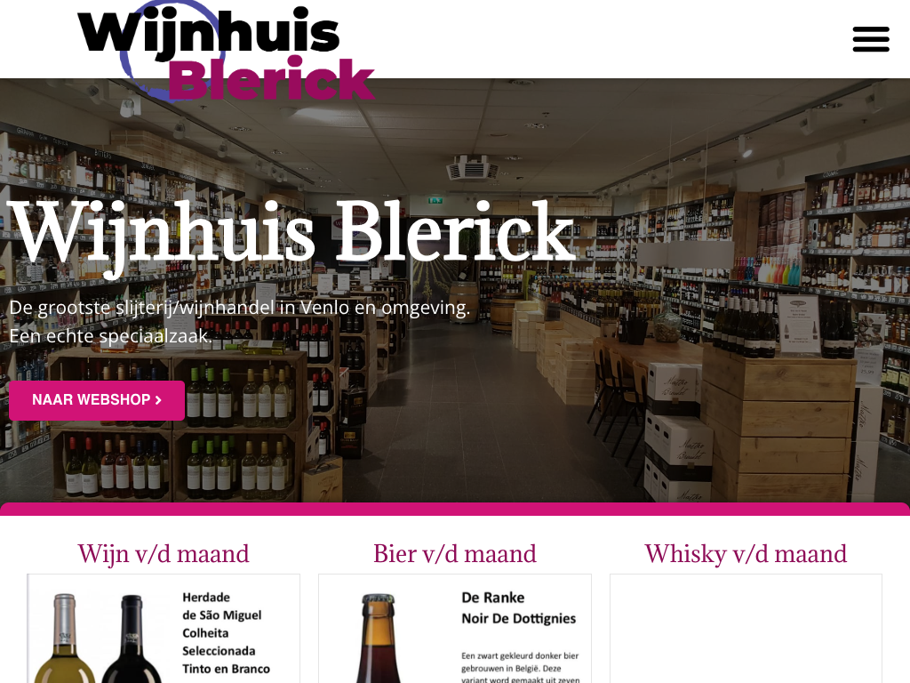This screenshot has width=910, height=683.
Task: Click the purple Blerick word in the logo
Action: tap(271, 79)
